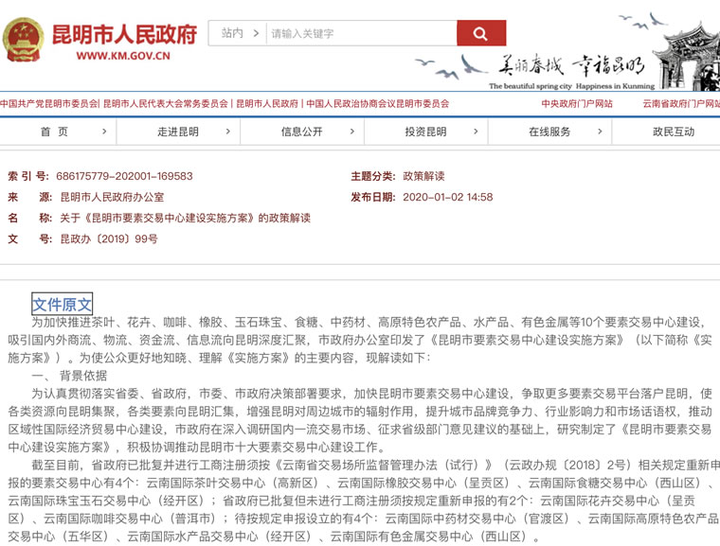Open the 首页 navigation menu

pos(54,132)
